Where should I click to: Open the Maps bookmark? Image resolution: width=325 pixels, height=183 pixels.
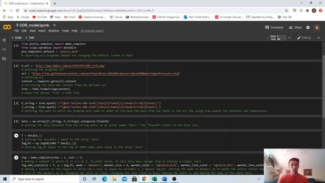tap(55, 17)
